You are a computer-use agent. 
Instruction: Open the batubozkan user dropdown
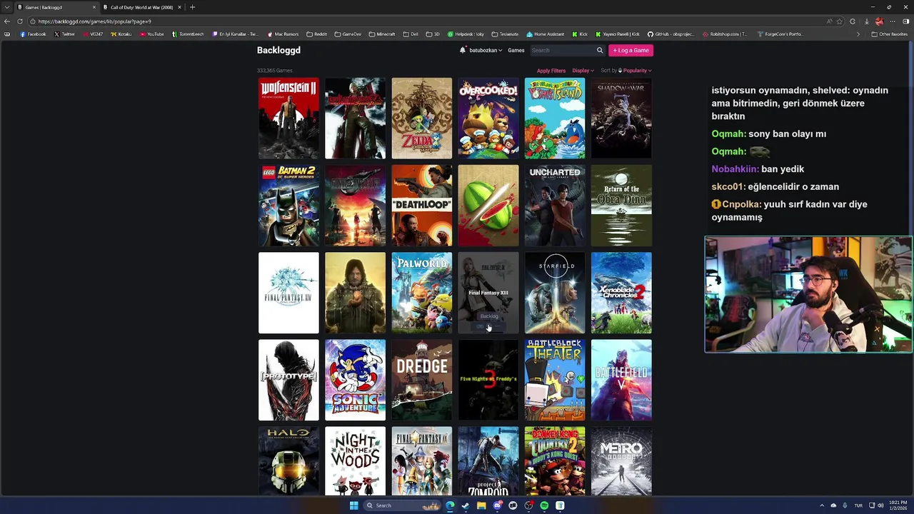[x=486, y=50]
